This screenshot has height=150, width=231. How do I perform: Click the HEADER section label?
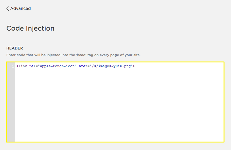pos(15,48)
